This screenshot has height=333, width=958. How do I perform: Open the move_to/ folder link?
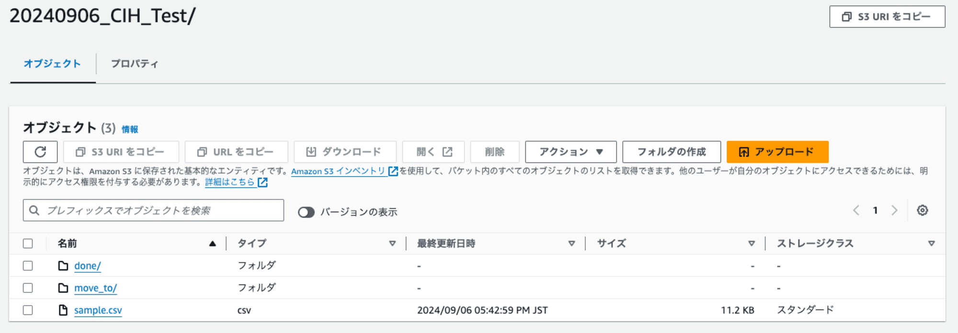tap(95, 288)
